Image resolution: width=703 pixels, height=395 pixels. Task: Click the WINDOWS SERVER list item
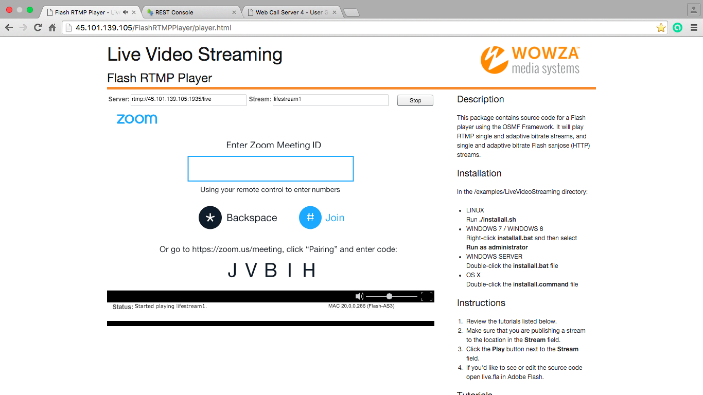click(494, 257)
